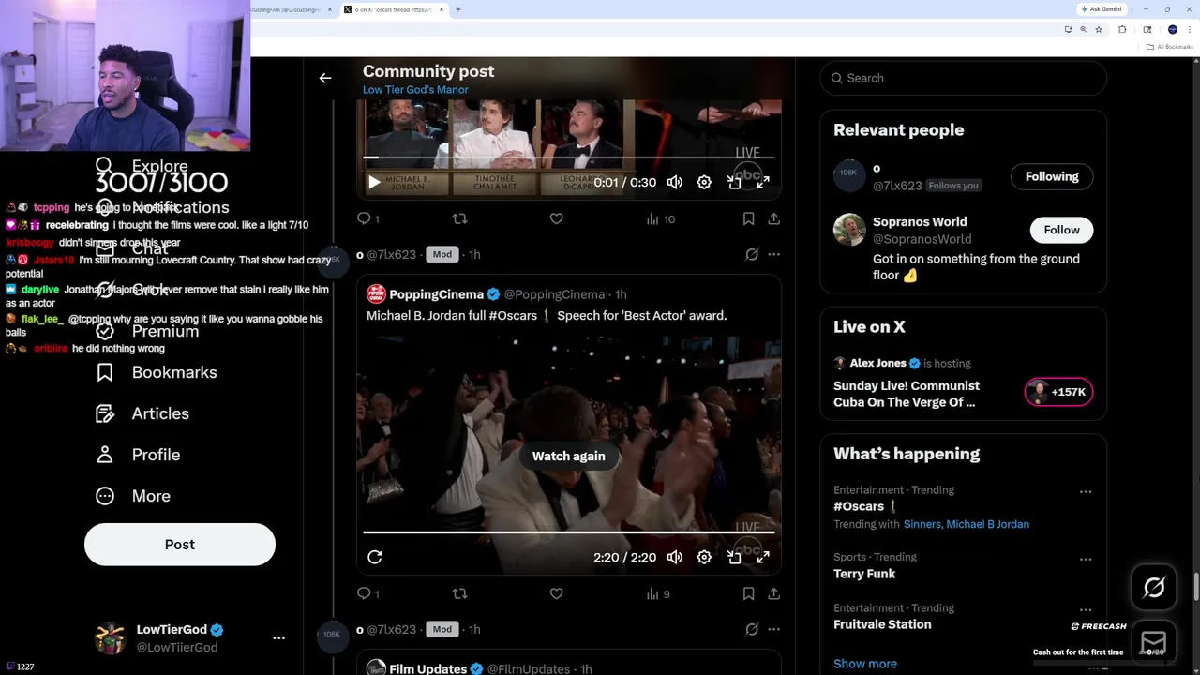The width and height of the screenshot is (1200, 675).
Task: Like the post with 10 views
Action: pos(556,218)
